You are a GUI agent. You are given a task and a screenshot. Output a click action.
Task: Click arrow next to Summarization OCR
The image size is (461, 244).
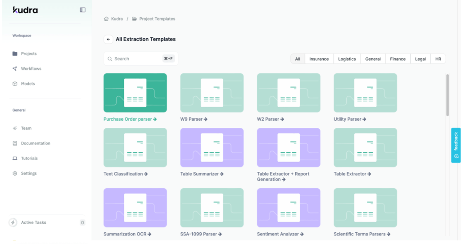click(x=149, y=234)
